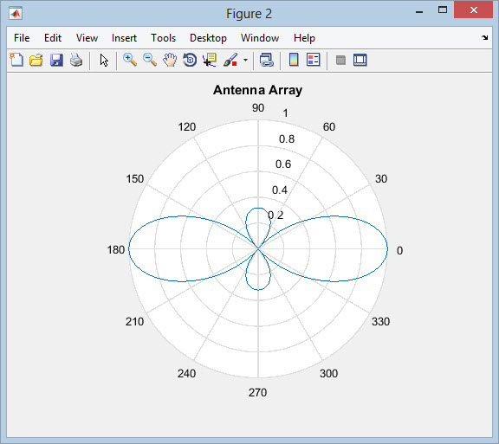Image resolution: width=499 pixels, height=444 pixels.
Task: Toggle the Data Cursor tool
Action: click(x=210, y=60)
